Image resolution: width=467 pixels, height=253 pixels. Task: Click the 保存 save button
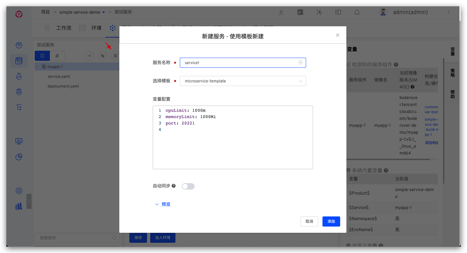click(138, 237)
